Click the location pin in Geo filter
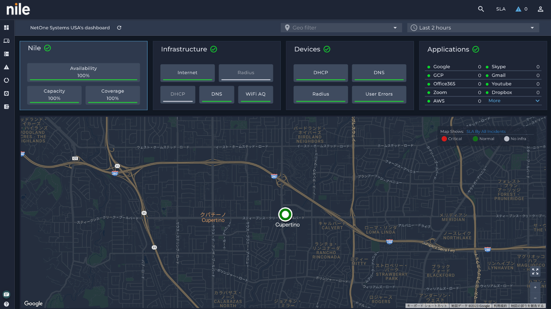This screenshot has width=551, height=309. (287, 28)
